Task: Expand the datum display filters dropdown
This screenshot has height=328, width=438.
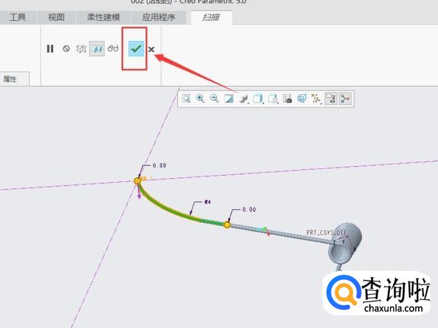Action: tap(316, 99)
